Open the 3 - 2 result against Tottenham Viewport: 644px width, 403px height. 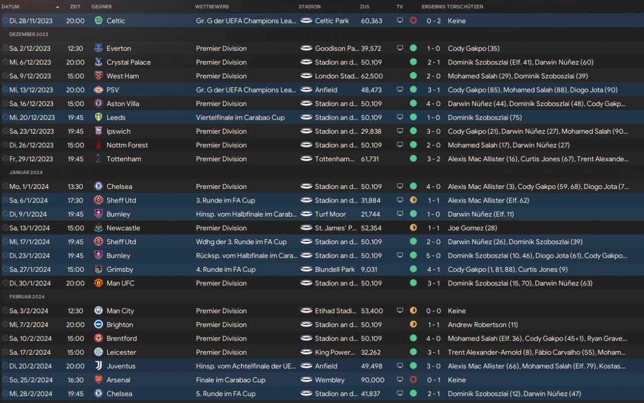click(x=434, y=159)
